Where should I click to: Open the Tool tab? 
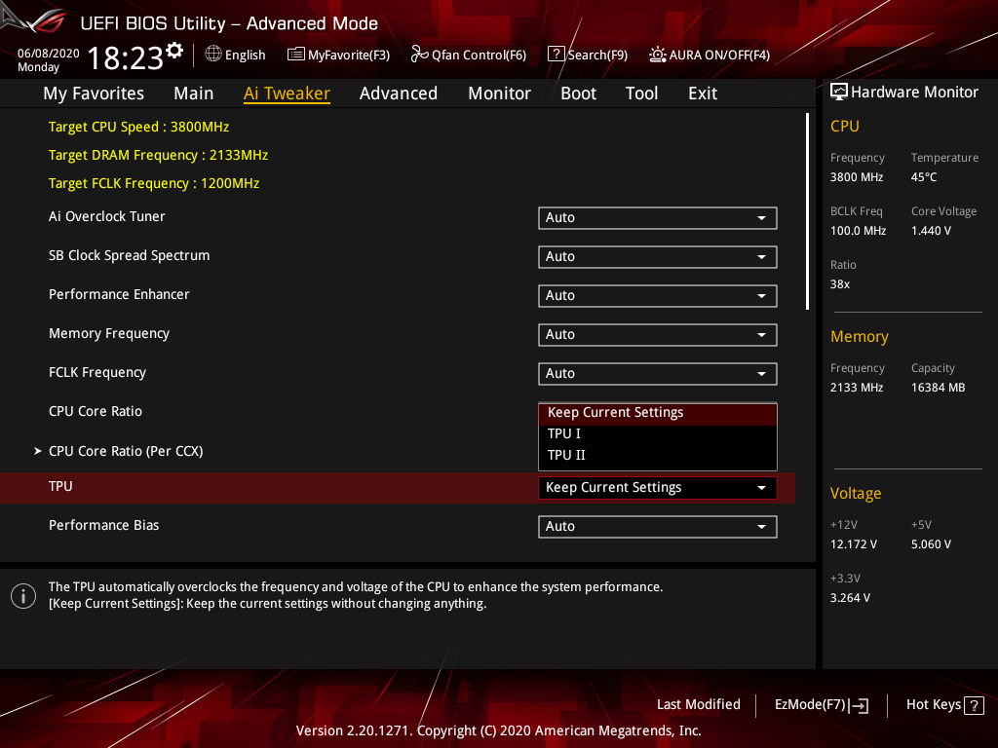[x=641, y=93]
